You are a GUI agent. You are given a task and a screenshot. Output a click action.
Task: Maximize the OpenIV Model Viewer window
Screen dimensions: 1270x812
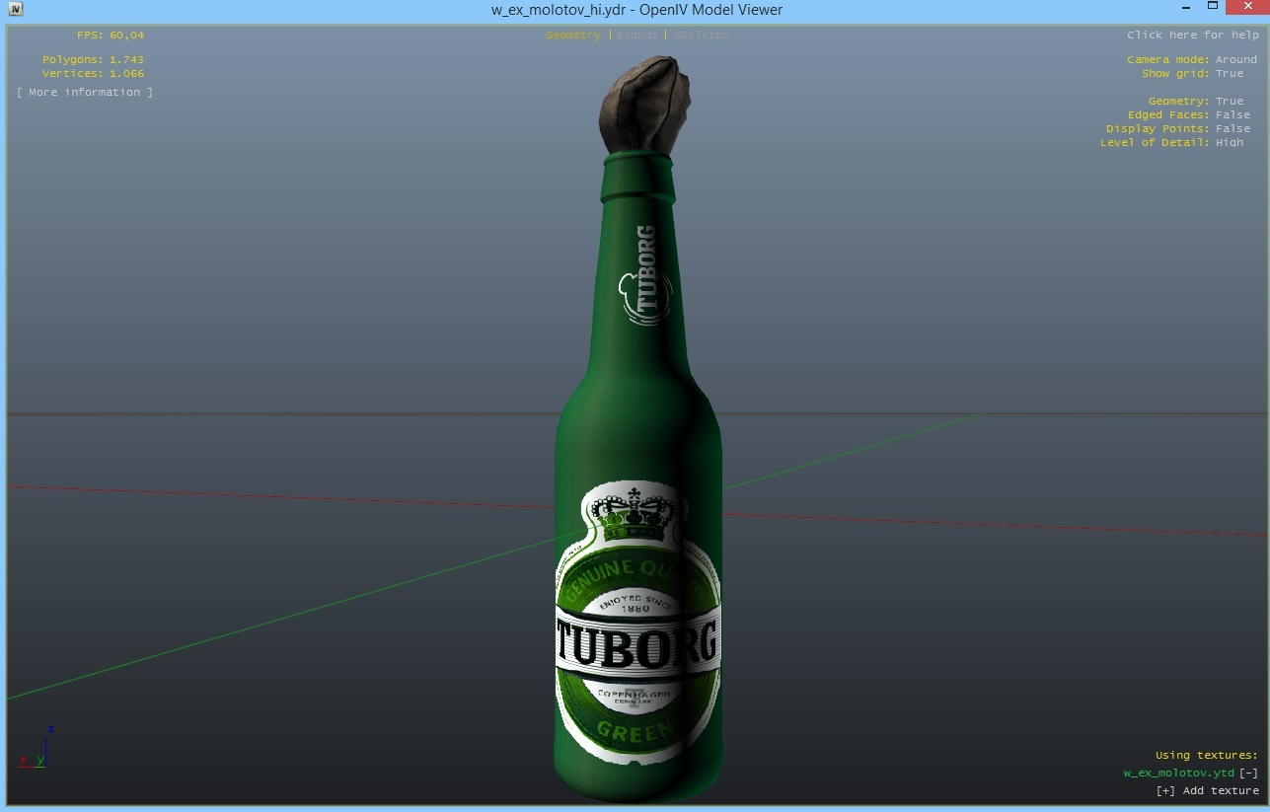pos(1213,8)
